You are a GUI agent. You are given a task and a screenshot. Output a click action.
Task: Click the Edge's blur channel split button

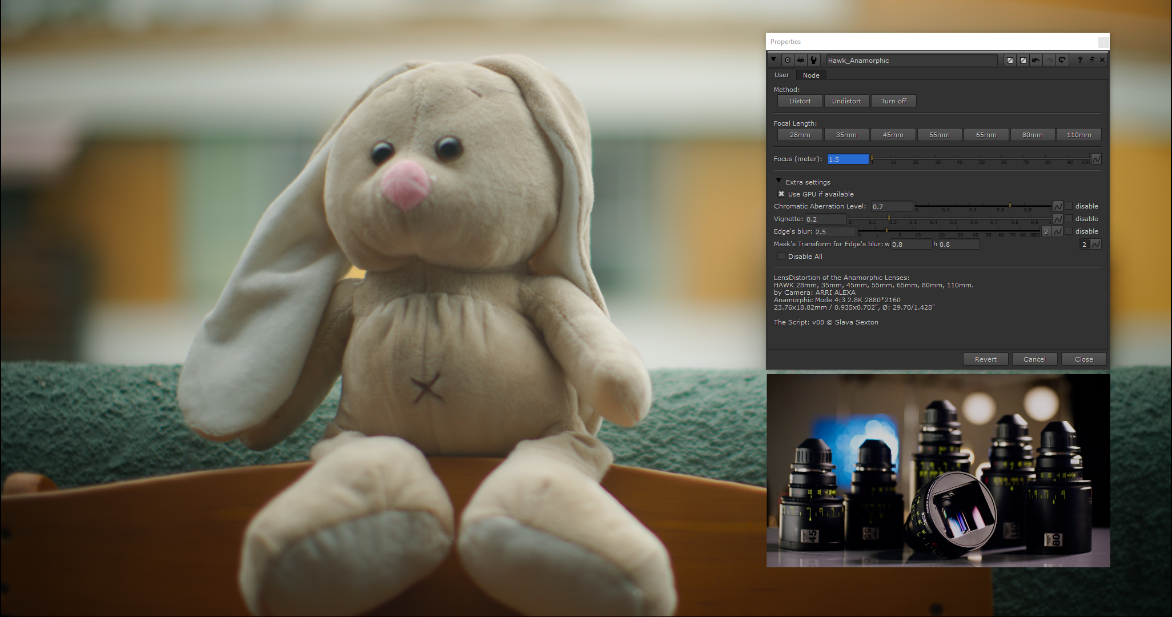tap(1046, 231)
